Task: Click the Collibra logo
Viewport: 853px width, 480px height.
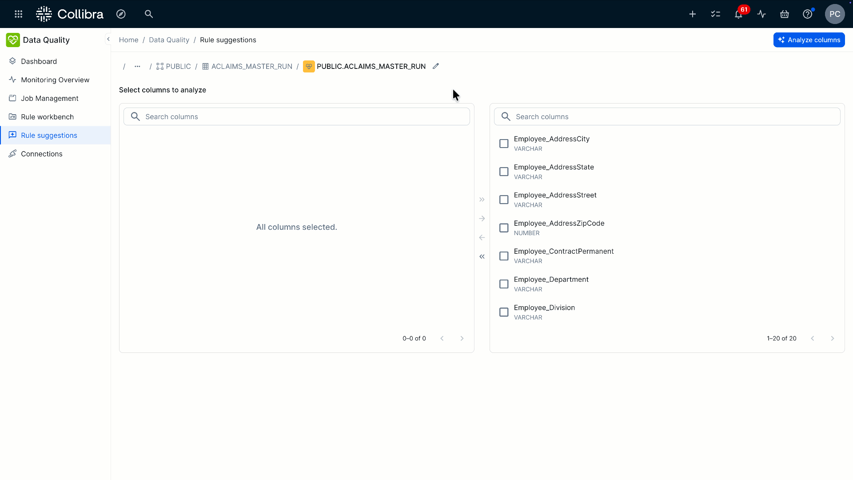Action: (x=70, y=14)
